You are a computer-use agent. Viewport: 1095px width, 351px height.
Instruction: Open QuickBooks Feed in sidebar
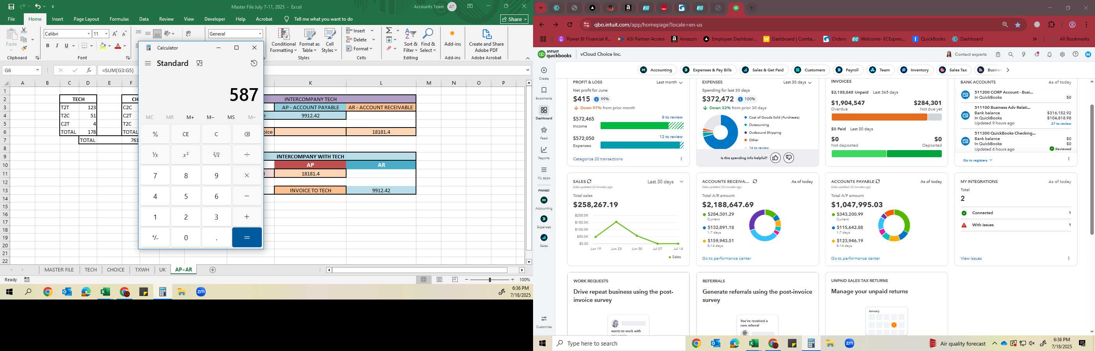click(x=544, y=133)
